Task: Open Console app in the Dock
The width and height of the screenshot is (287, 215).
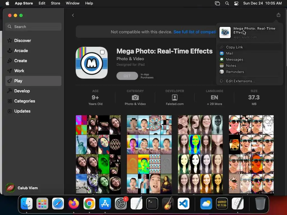Action: (222, 204)
